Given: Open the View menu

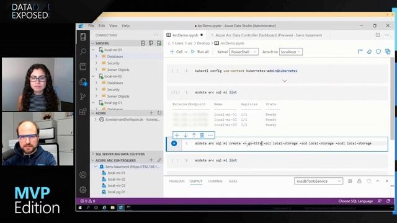Looking at the screenshot, I should (113, 26).
